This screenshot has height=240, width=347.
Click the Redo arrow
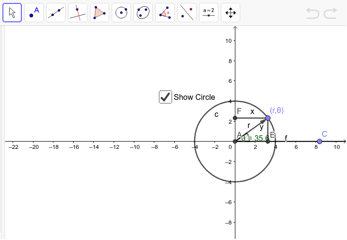330,13
